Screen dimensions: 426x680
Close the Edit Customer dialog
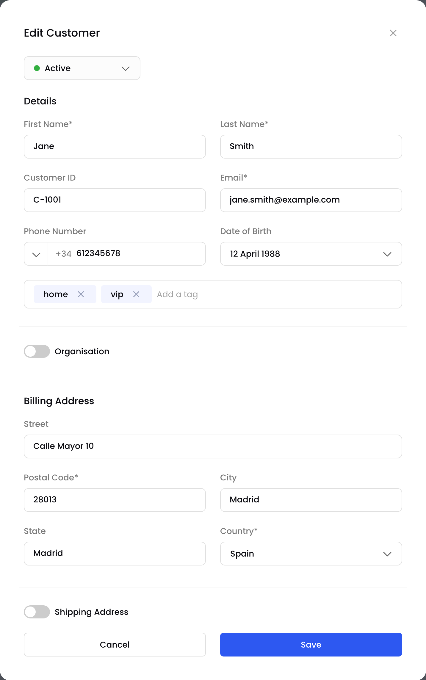(x=393, y=33)
